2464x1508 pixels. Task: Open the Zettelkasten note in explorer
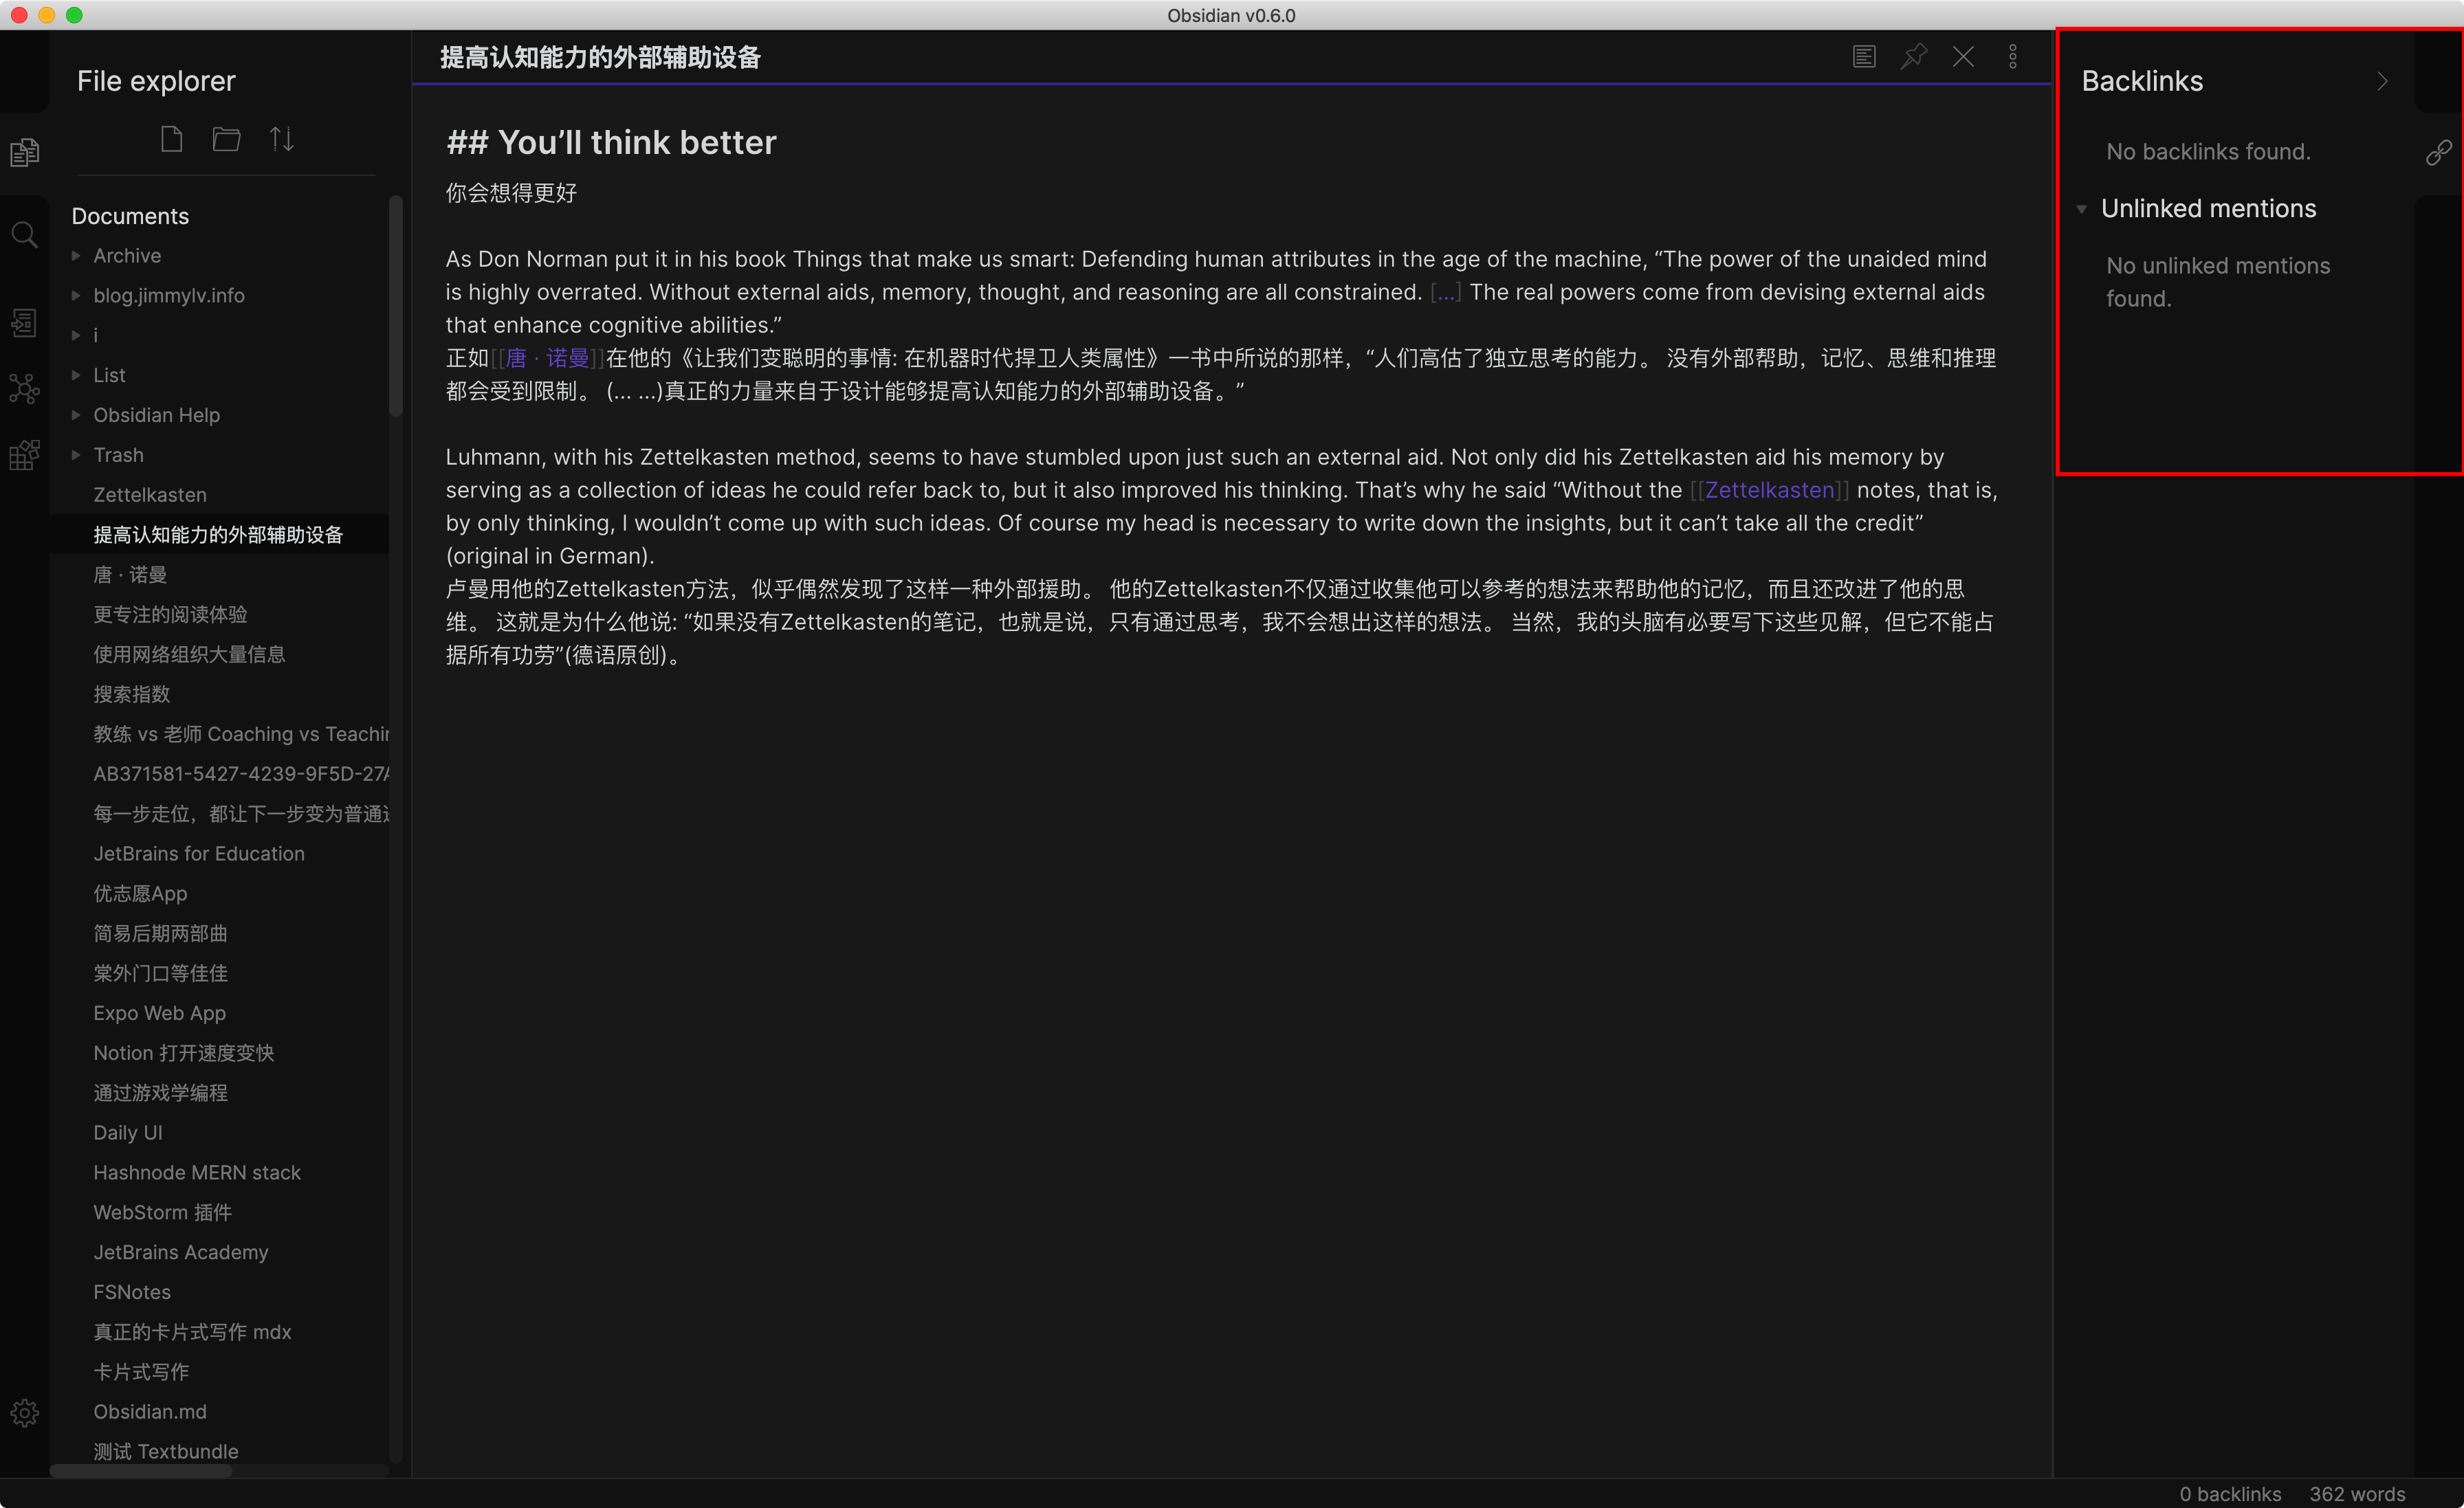tap(150, 495)
